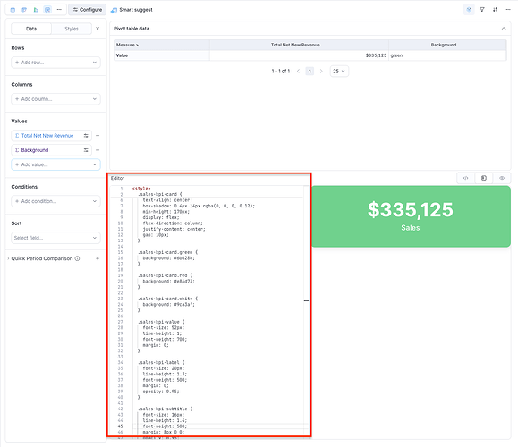Switch to split editor and preview view

pyautogui.click(x=484, y=178)
